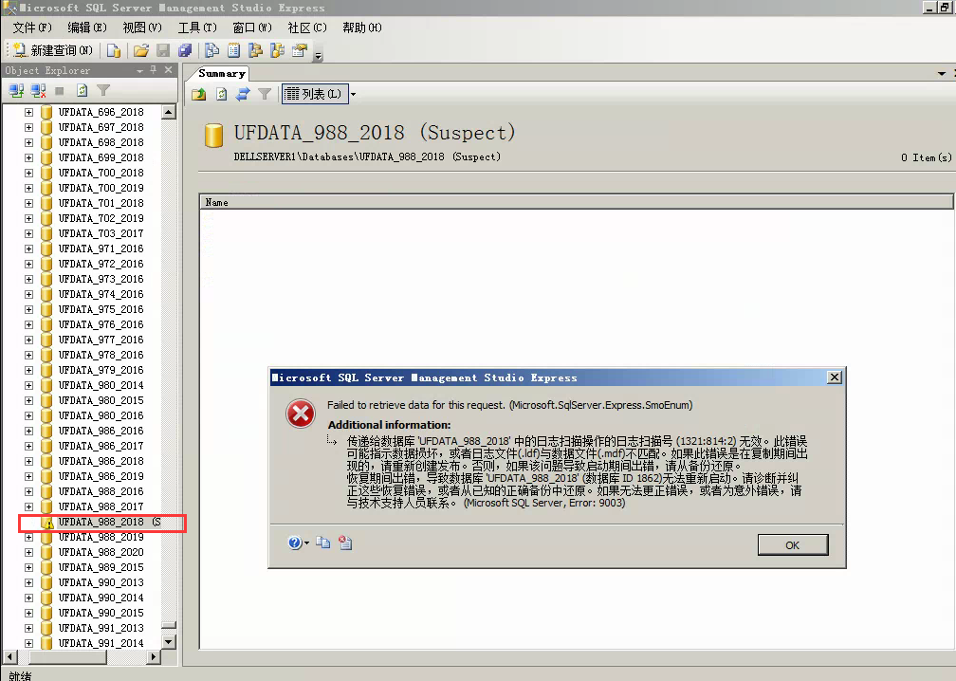The image size is (956, 681).
Task: Click the Summary page toolbar icon
Action: [233, 50]
